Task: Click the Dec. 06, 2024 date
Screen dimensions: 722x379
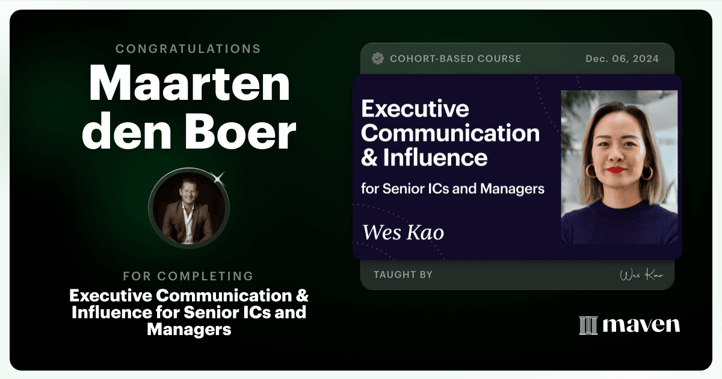Action: click(622, 59)
